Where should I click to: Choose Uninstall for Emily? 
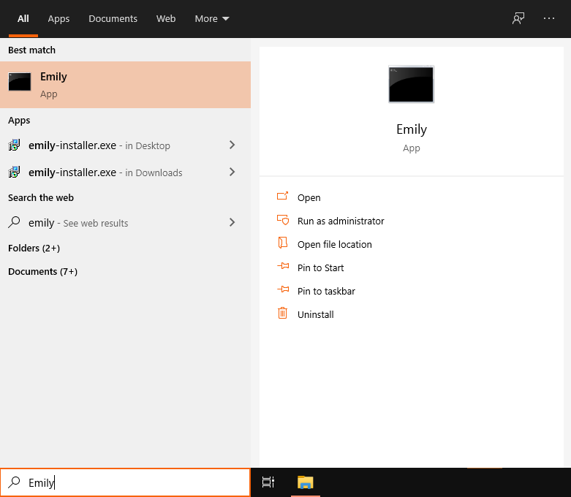[315, 314]
